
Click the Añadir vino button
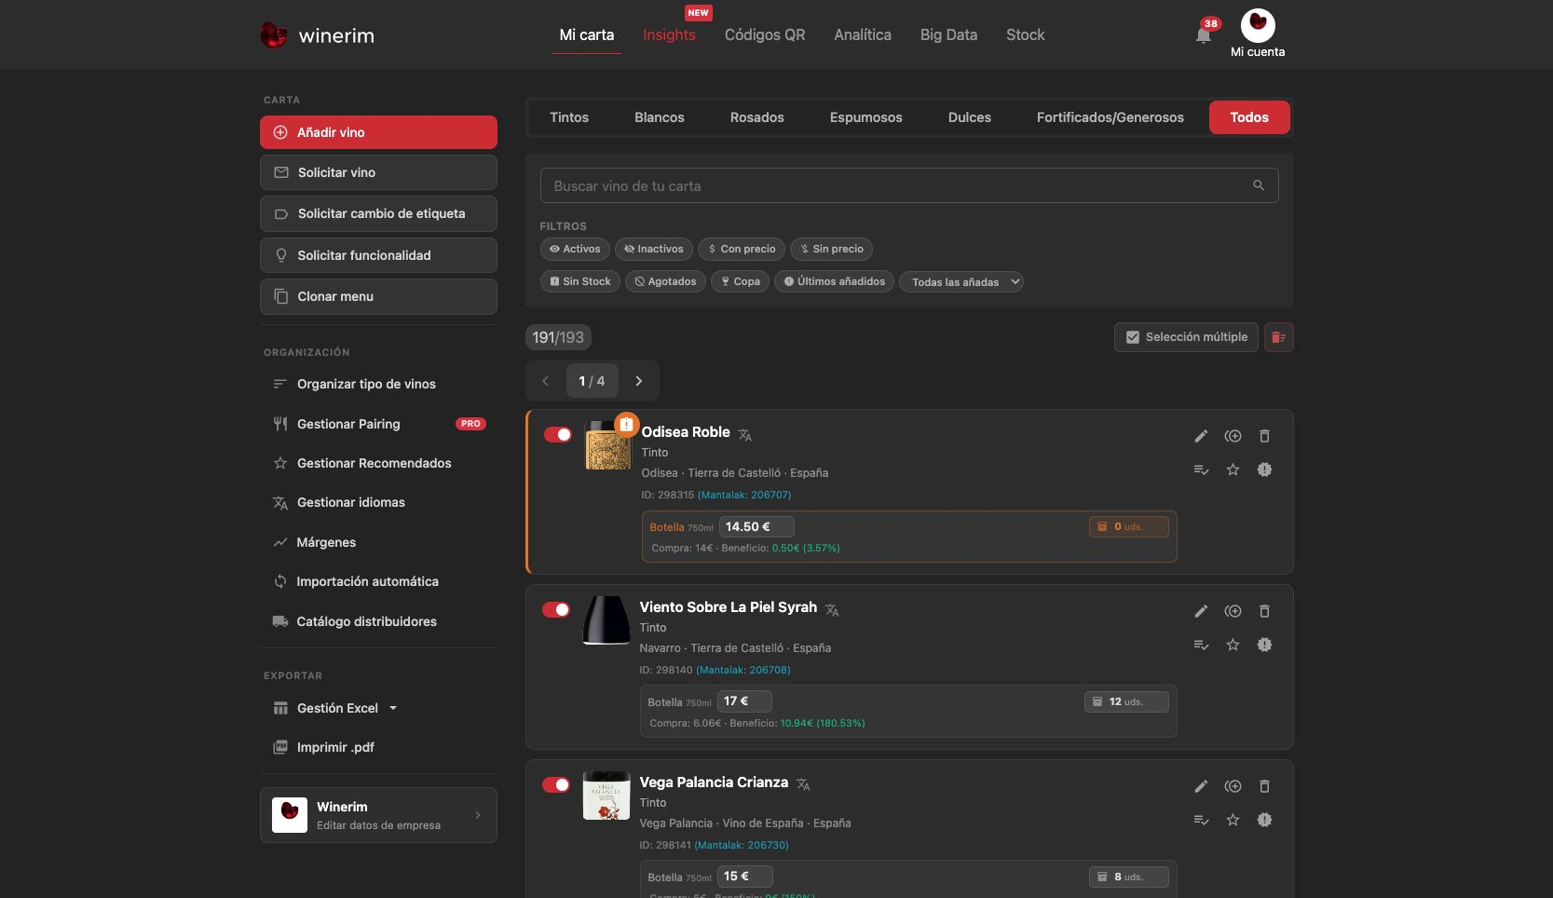pyautogui.click(x=378, y=132)
